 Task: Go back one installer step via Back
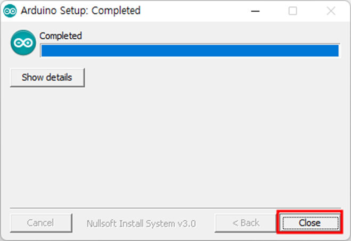coord(246,223)
